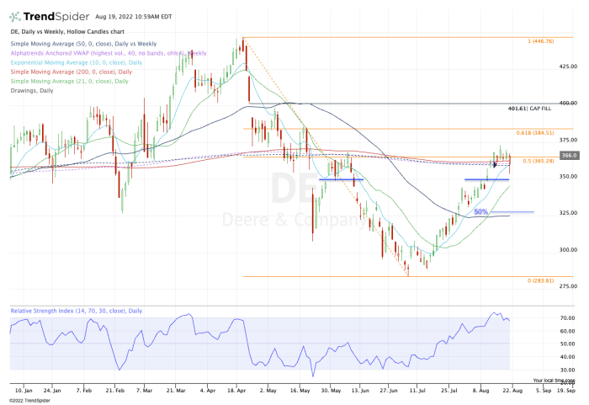Click the 400.00 price axis label
589x405 pixels.
point(568,103)
